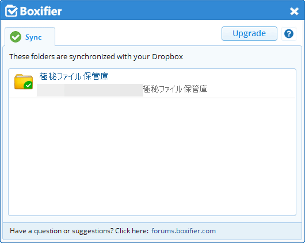
Task: Click blank area of blue title bar
Action: 175,11
